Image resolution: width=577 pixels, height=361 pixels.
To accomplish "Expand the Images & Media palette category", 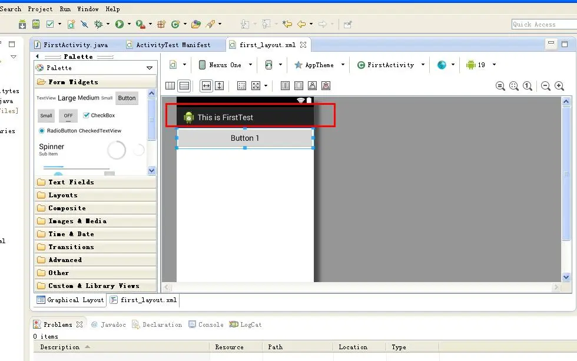I will pyautogui.click(x=95, y=221).
